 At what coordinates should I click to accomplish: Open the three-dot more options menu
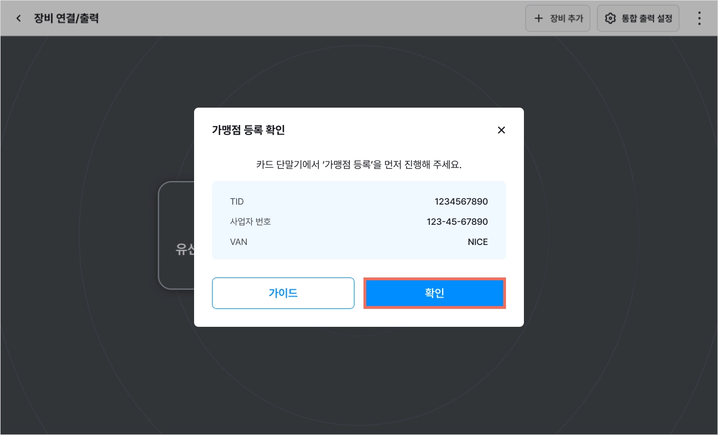pos(699,18)
